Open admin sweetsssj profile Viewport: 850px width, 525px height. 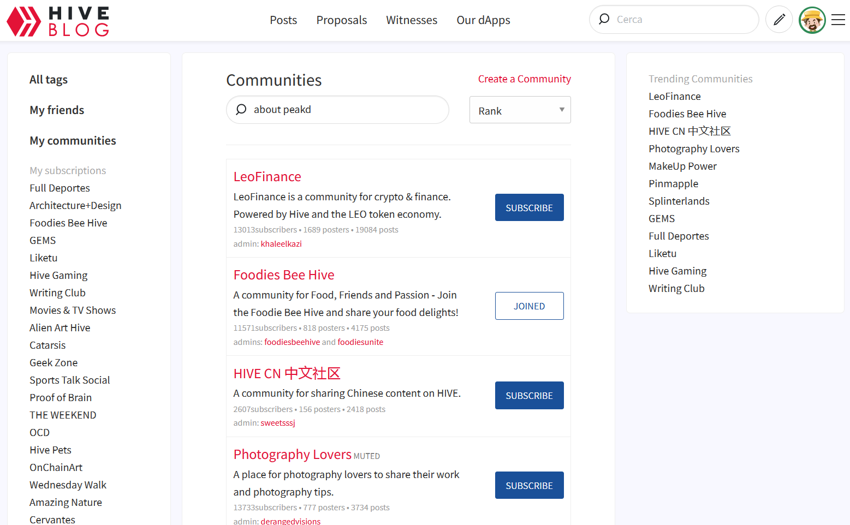coord(278,423)
